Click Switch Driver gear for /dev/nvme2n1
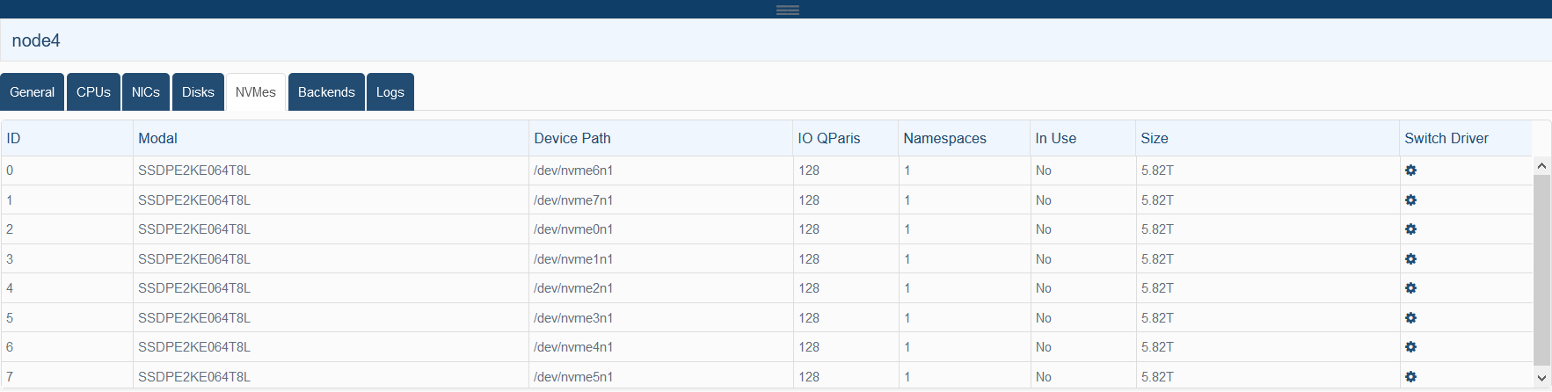Screen dimensions: 1552x392 pos(1410,288)
